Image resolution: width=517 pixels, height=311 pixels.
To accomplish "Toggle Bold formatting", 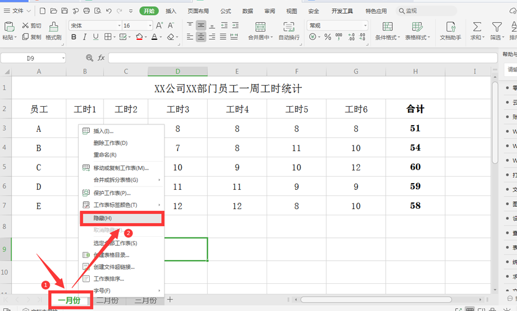I will 74,37.
